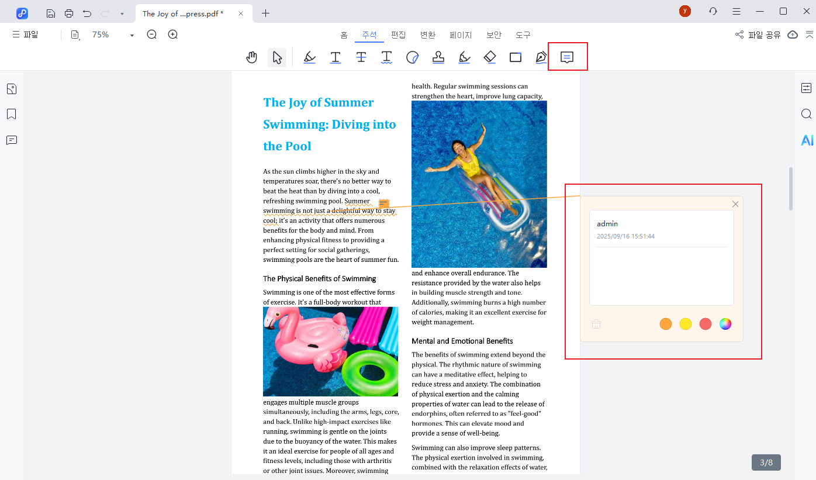Select the Stamp annotation tool
The image size is (816, 480).
[438, 57]
